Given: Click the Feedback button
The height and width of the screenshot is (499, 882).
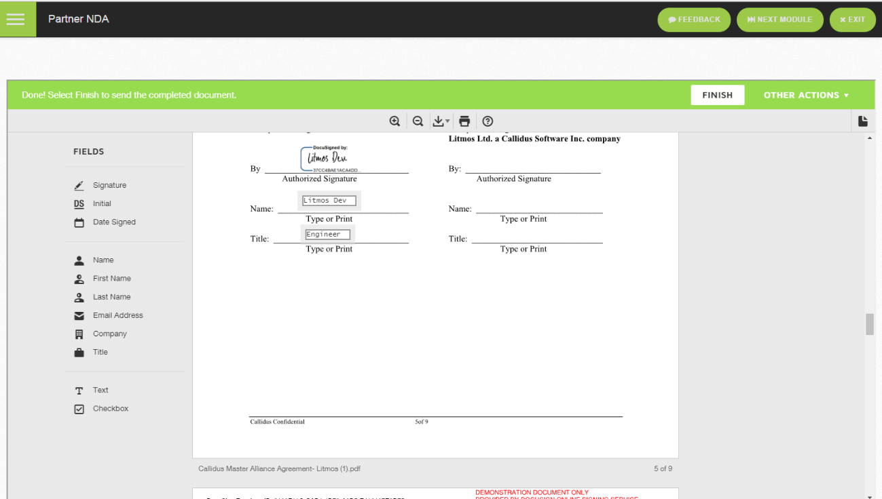Looking at the screenshot, I should 694,20.
